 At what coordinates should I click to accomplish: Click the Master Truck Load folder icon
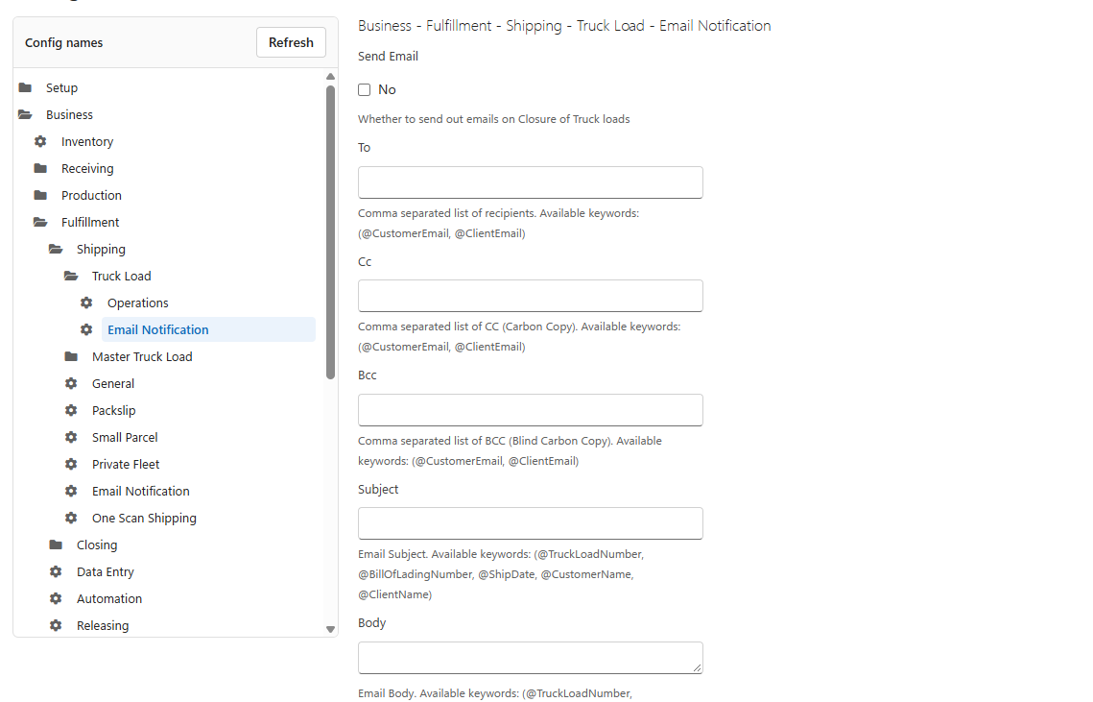coord(71,356)
